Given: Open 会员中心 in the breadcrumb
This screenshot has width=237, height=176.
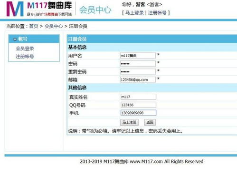Looking at the screenshot, I should (x=54, y=26).
